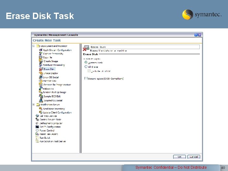Toggle the checkbox under All Disks

click(x=89, y=71)
